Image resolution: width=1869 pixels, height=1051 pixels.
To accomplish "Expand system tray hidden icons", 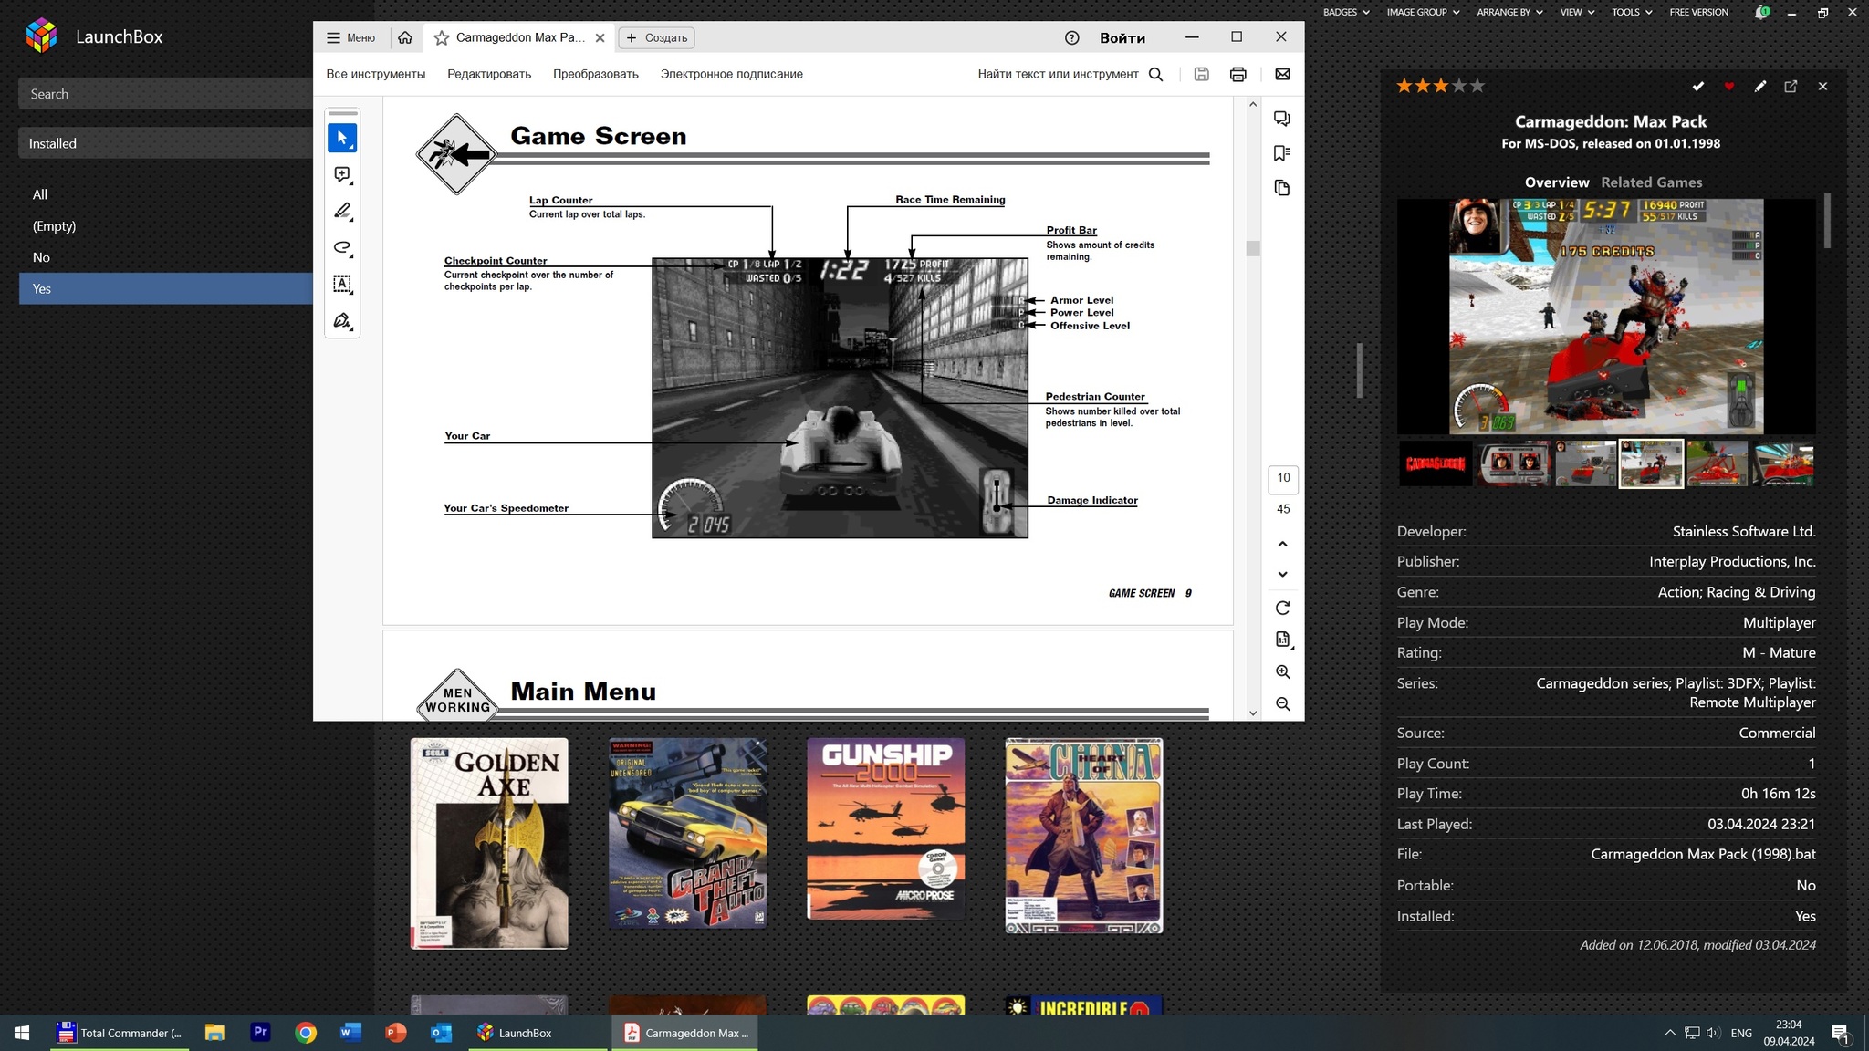I will coord(1669,1033).
